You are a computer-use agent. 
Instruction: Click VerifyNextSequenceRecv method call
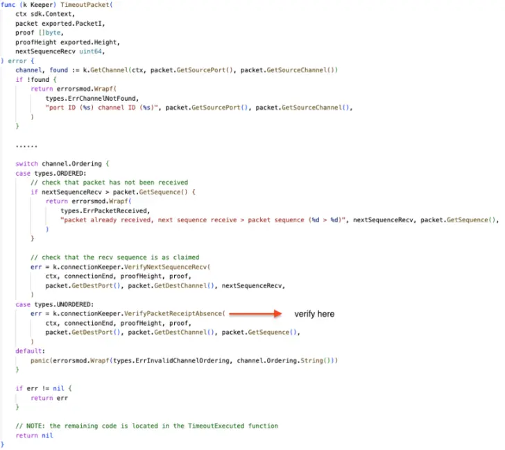pyautogui.click(x=166, y=267)
